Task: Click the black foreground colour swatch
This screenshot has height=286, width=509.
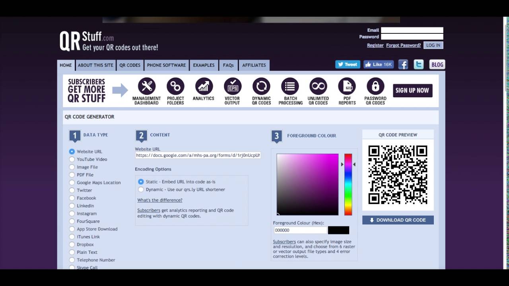Action: 338,230
